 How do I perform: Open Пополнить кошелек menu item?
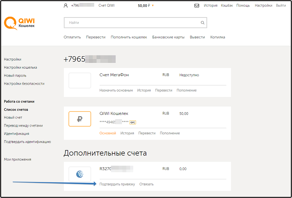click(129, 37)
